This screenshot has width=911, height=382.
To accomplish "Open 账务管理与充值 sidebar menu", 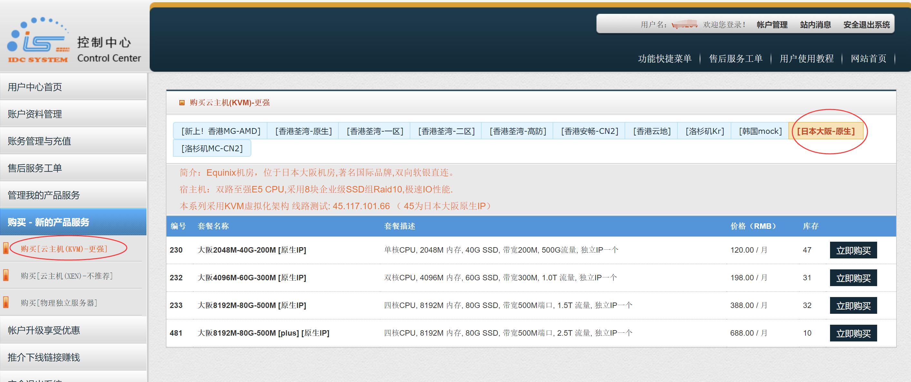I will (x=73, y=141).
